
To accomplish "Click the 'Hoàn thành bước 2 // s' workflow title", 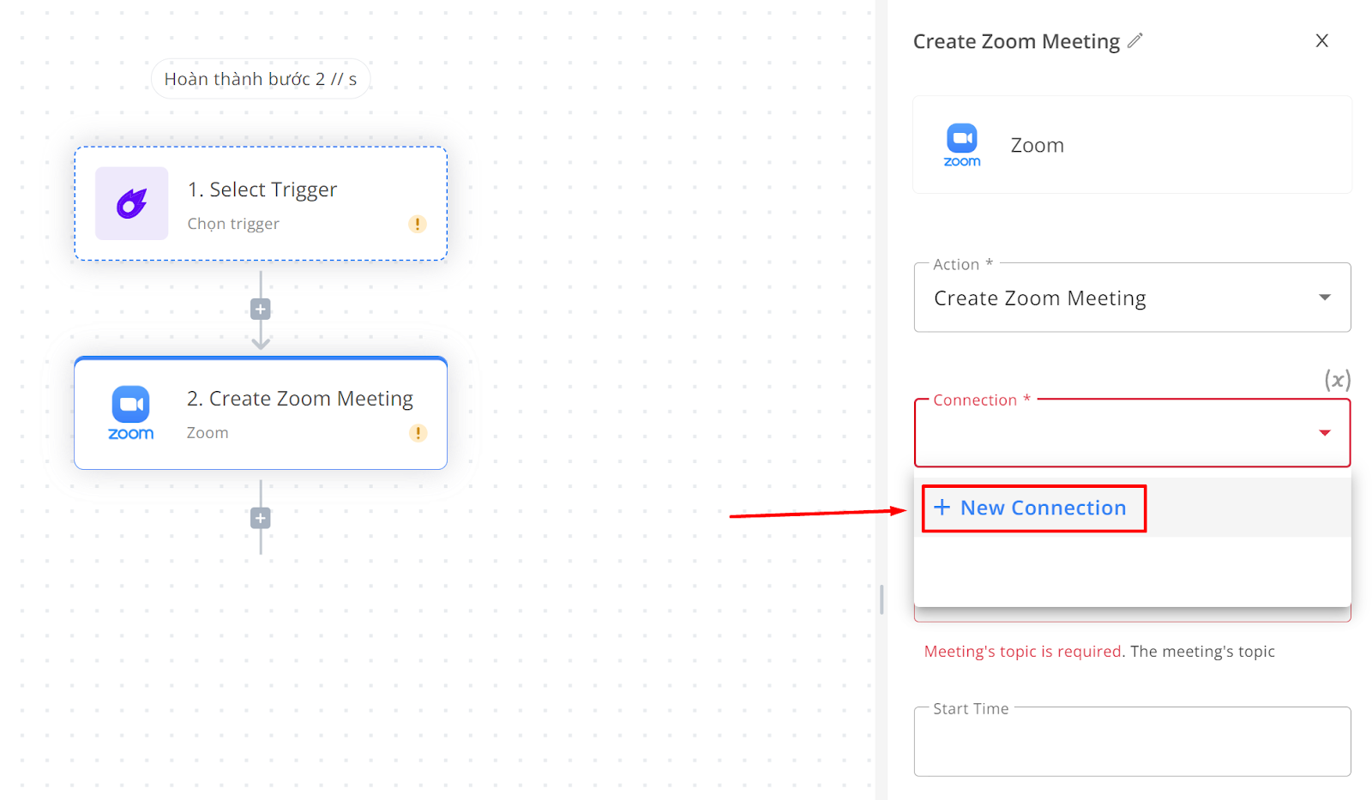I will click(x=261, y=79).
